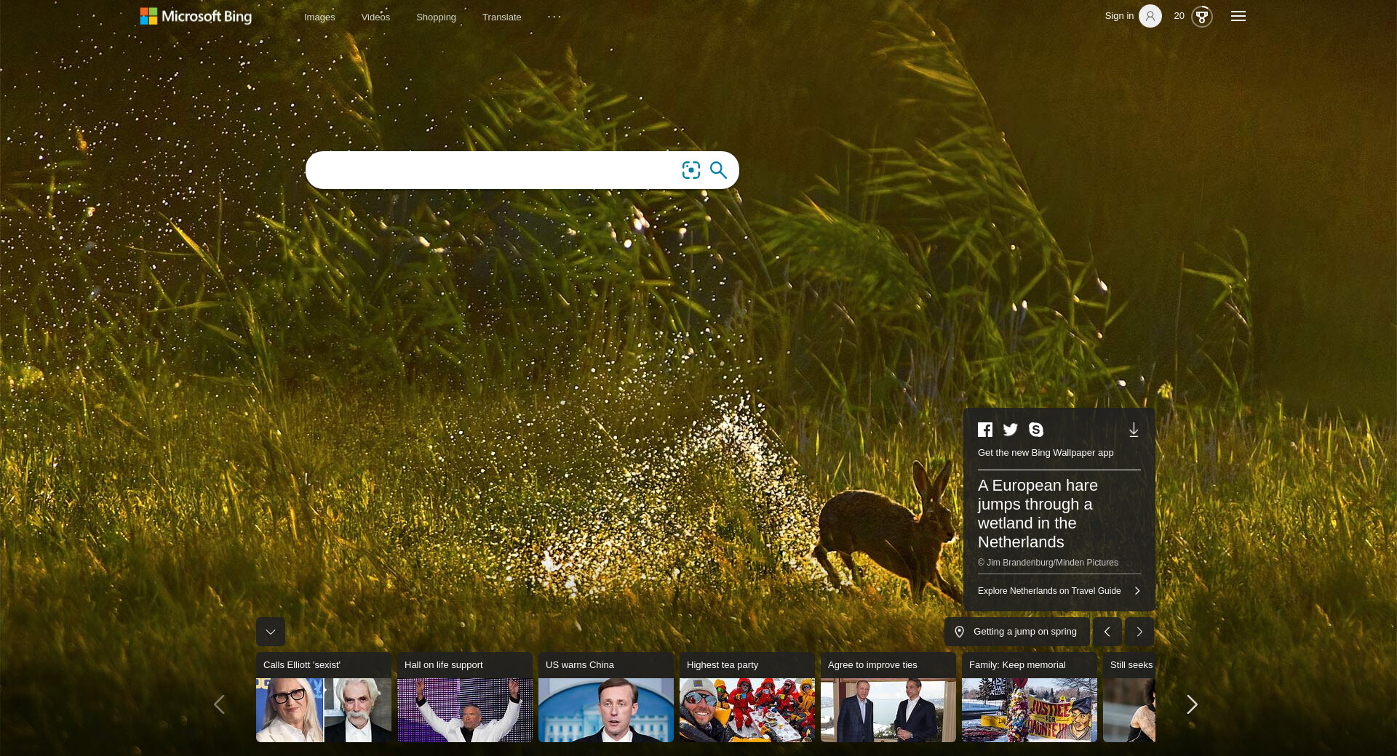Open the 'Highest tea party' news card

pyautogui.click(x=747, y=697)
